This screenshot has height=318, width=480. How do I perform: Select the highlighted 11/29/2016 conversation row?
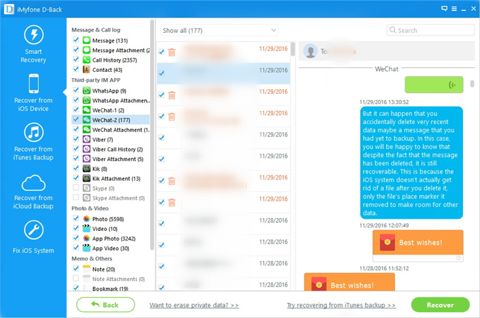(x=224, y=73)
